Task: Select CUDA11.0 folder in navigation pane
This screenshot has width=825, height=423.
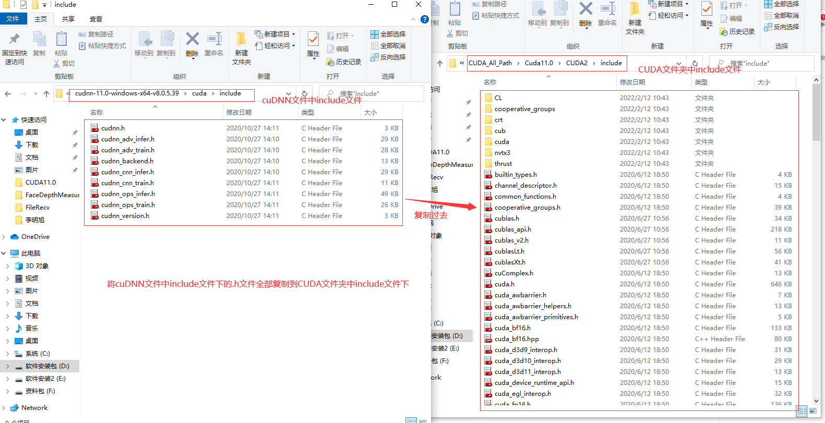Action: click(x=40, y=183)
